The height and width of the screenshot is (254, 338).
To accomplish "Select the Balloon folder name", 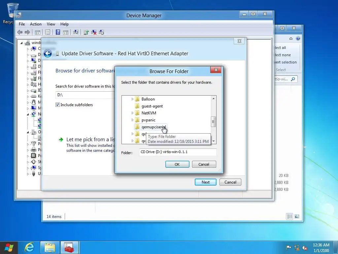I will (148, 99).
